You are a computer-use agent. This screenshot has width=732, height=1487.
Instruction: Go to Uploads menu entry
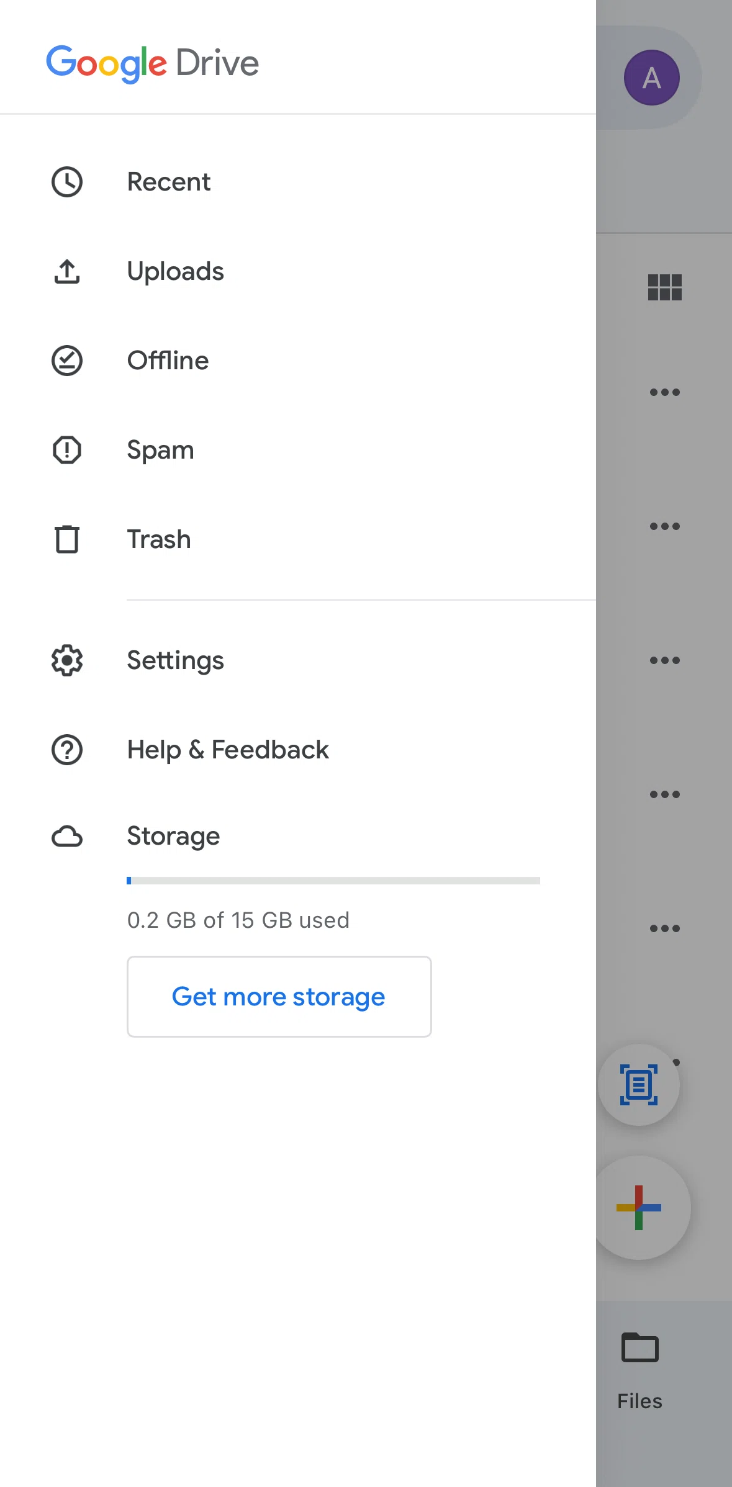coord(298,271)
